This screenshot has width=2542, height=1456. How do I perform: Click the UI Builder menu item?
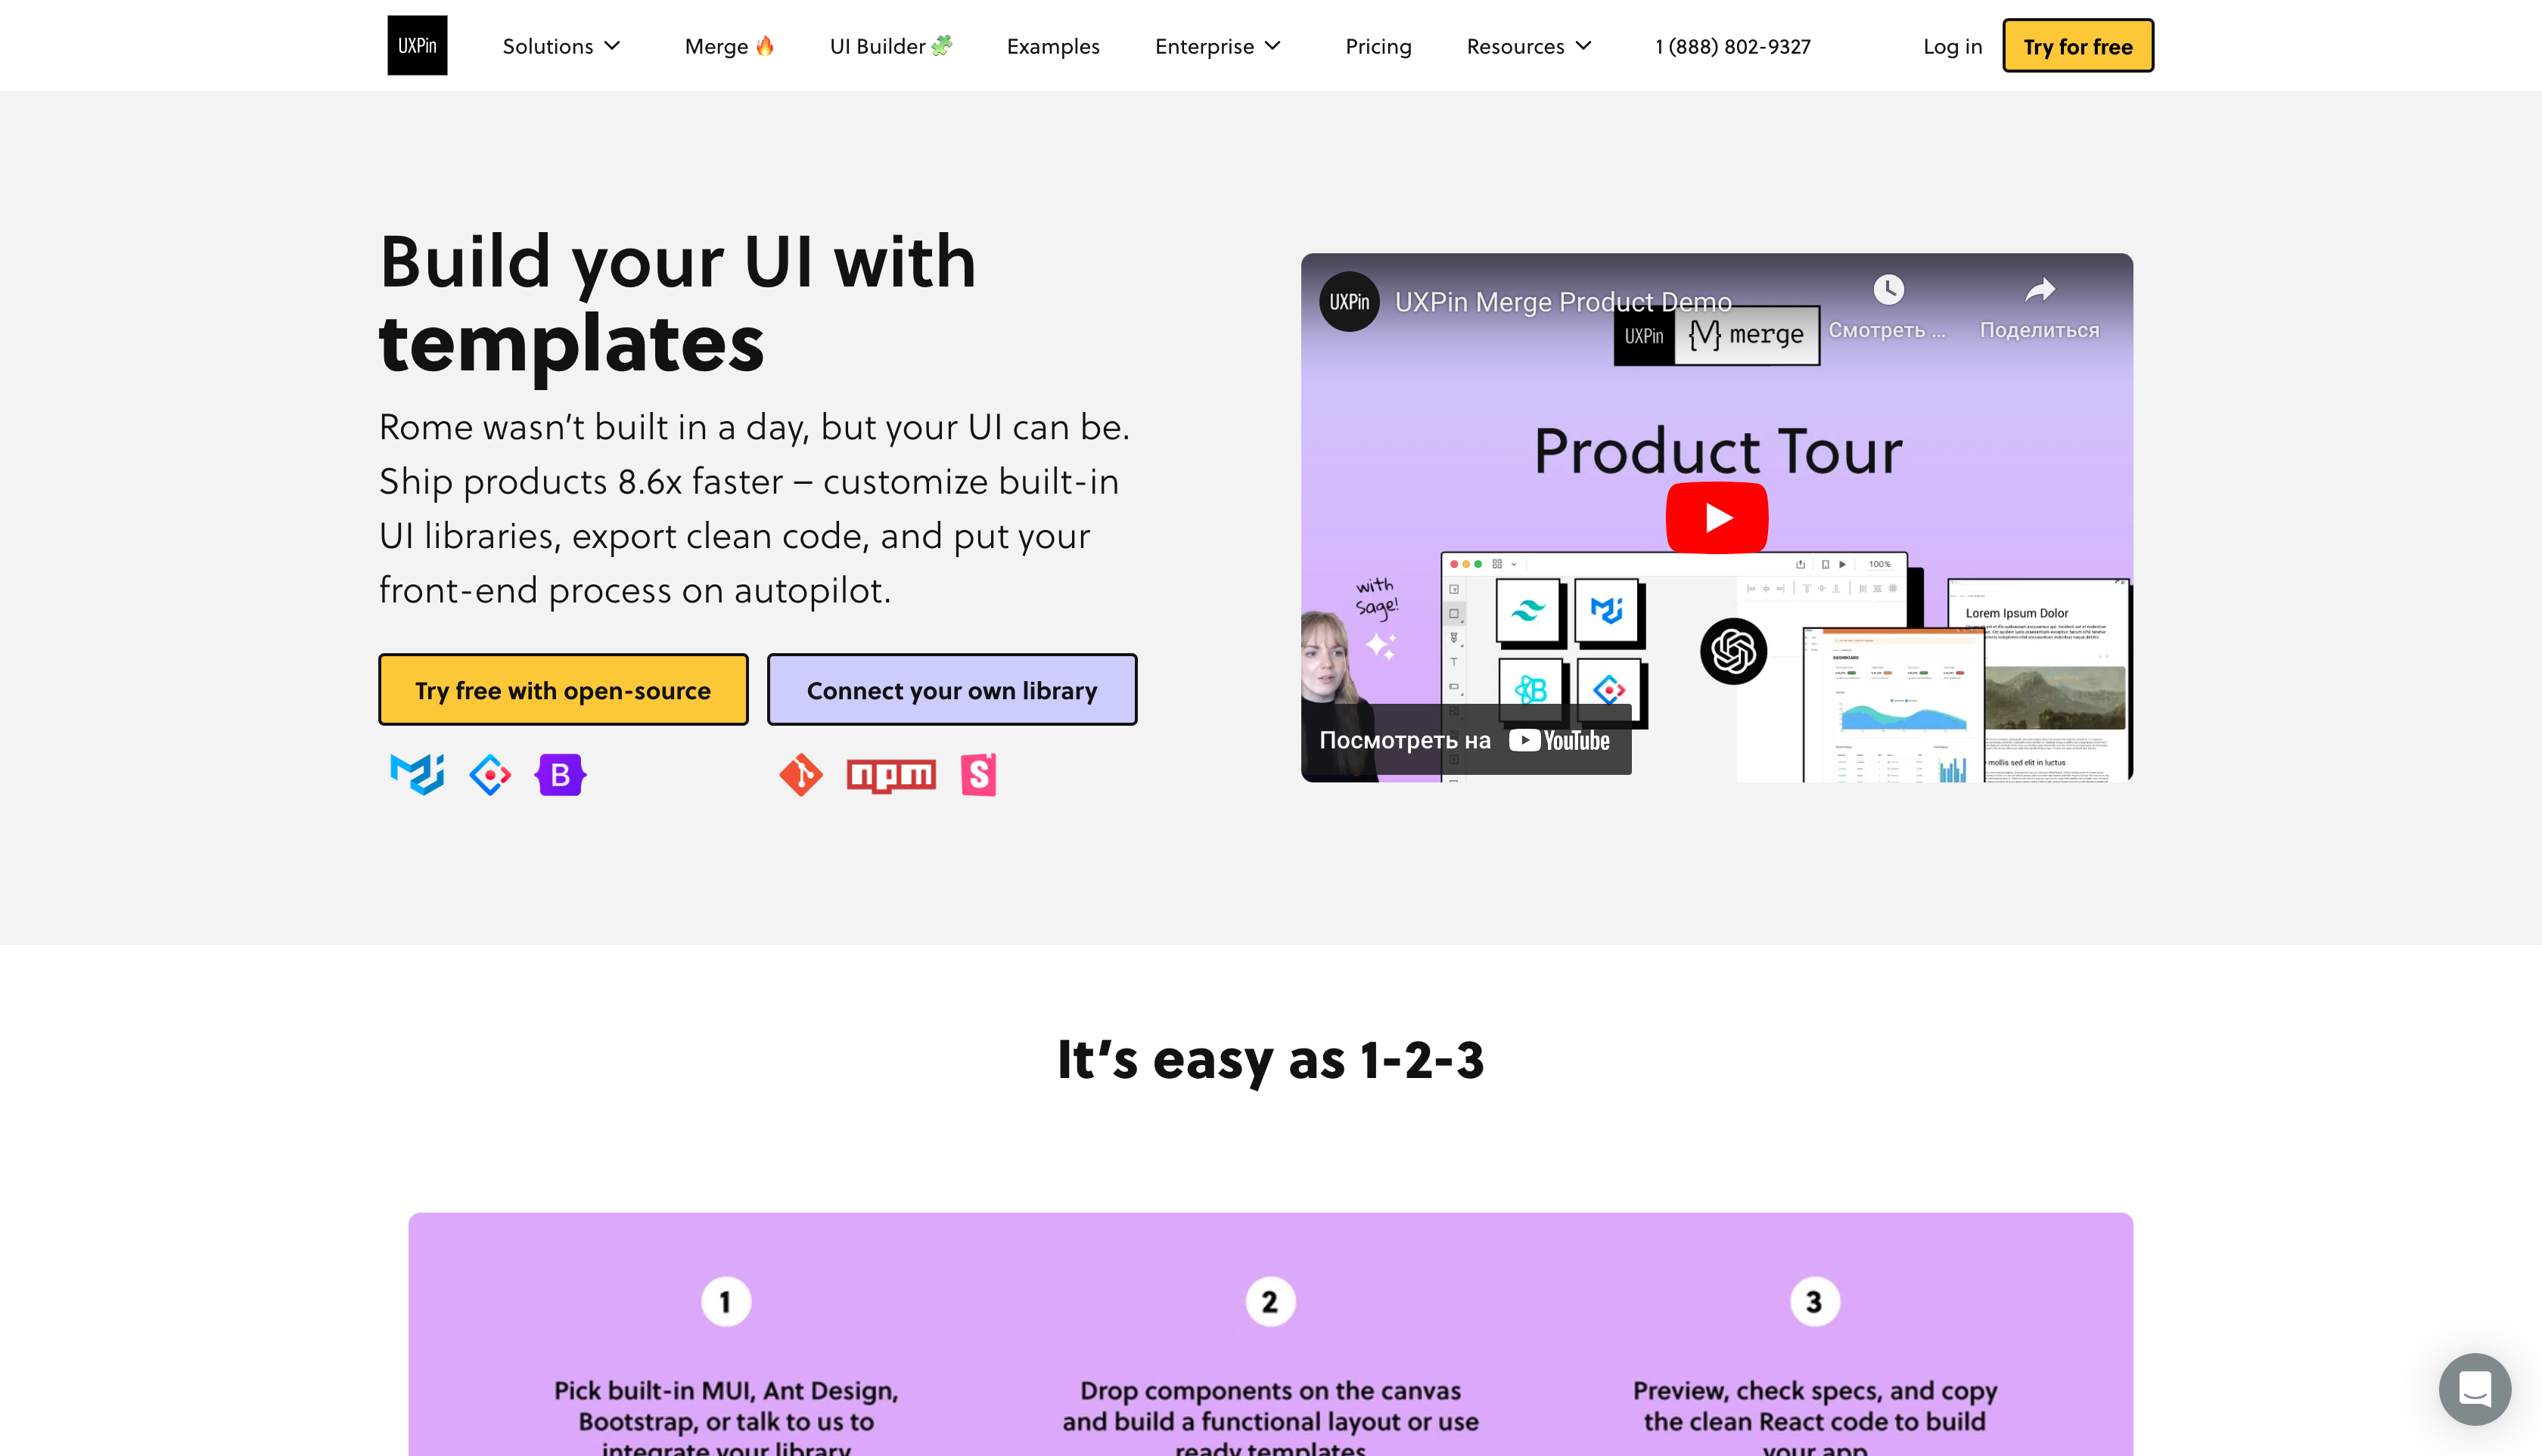pos(890,45)
